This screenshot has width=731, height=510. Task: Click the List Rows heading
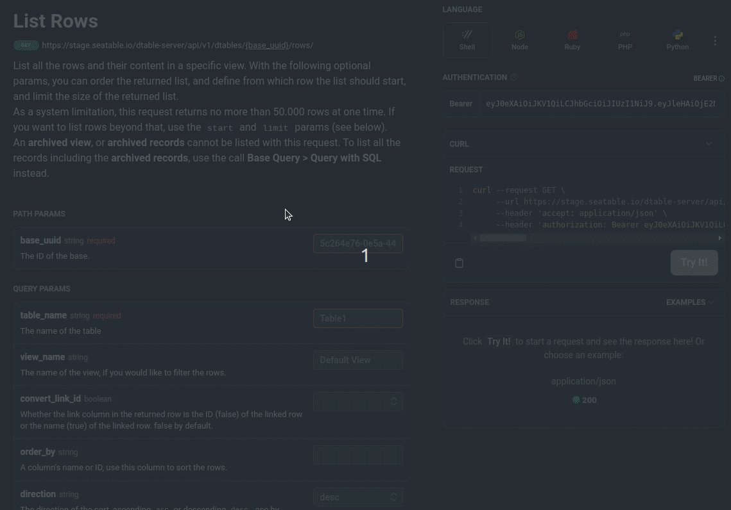(x=55, y=21)
